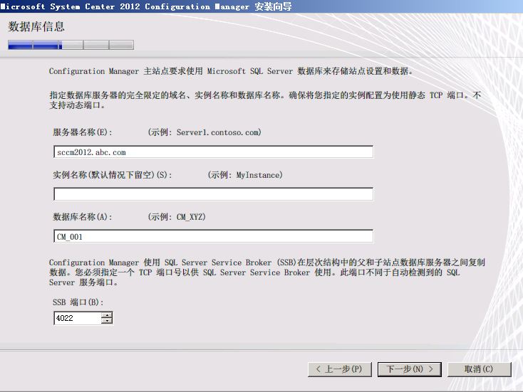The height and width of the screenshot is (392, 523).
Task: Click the 实例名称(默认情况下留空)(S) label
Action: [x=113, y=175]
